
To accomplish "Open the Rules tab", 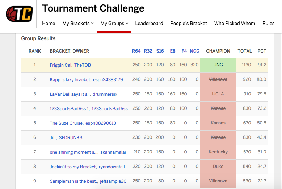I will (x=269, y=23).
